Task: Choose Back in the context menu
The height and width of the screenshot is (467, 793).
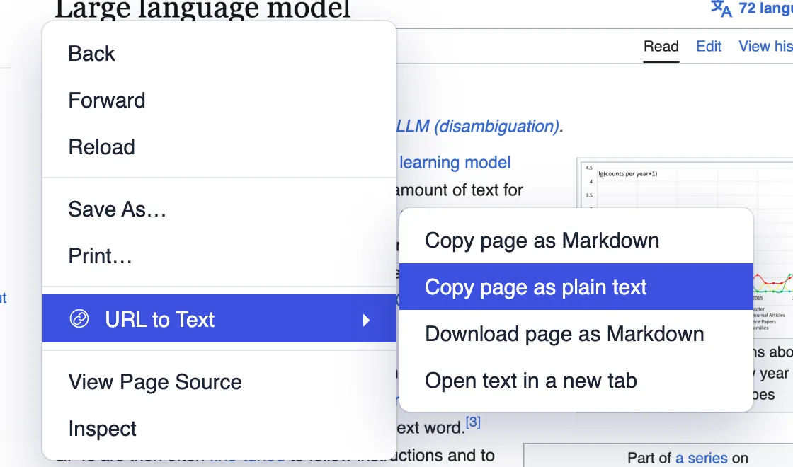Action: [219, 54]
